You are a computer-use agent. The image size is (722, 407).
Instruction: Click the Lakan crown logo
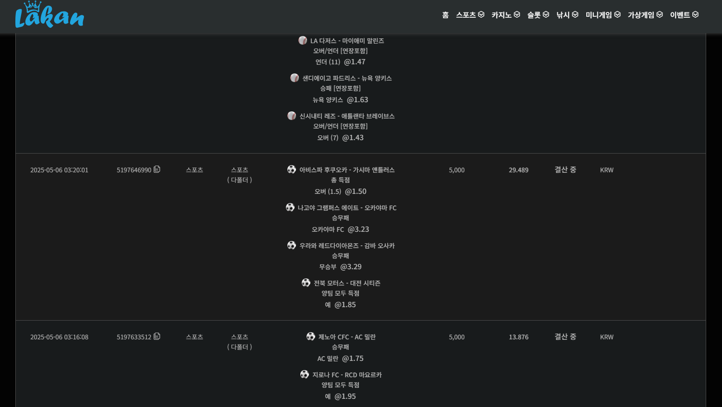pos(49,15)
